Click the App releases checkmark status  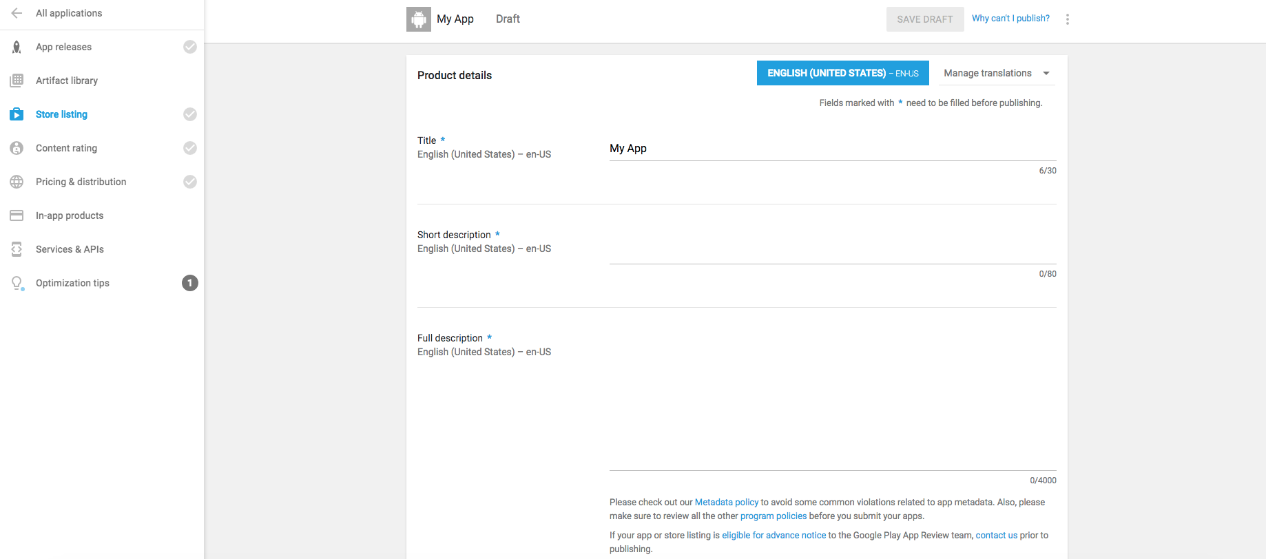tap(190, 47)
